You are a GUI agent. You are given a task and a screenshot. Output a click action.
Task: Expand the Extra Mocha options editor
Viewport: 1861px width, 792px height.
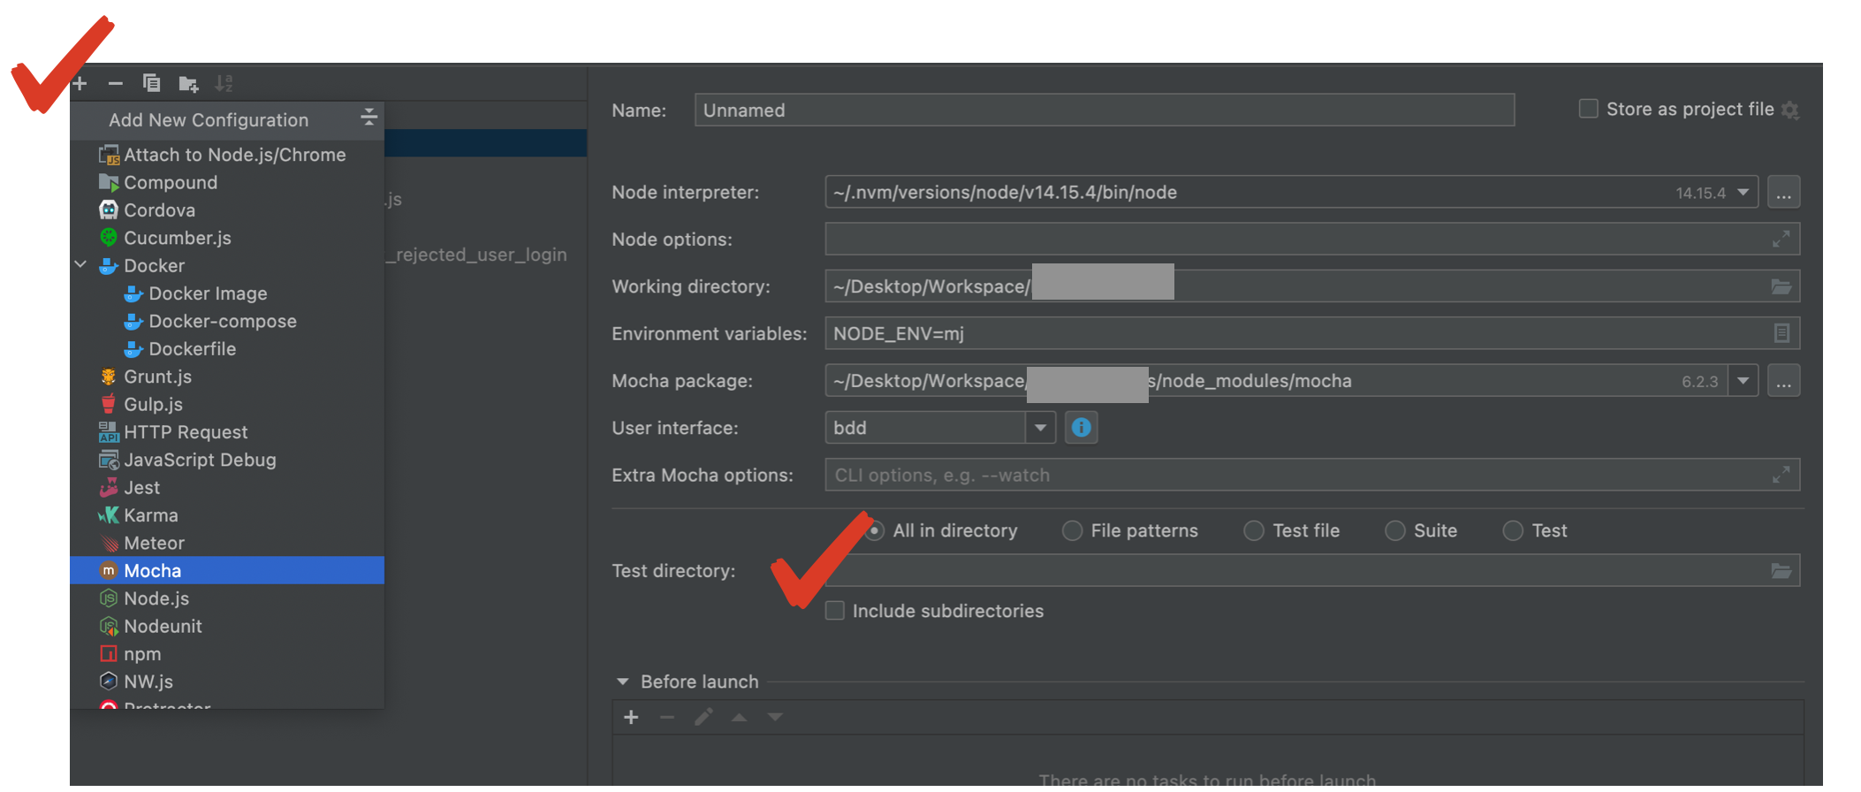click(x=1781, y=475)
